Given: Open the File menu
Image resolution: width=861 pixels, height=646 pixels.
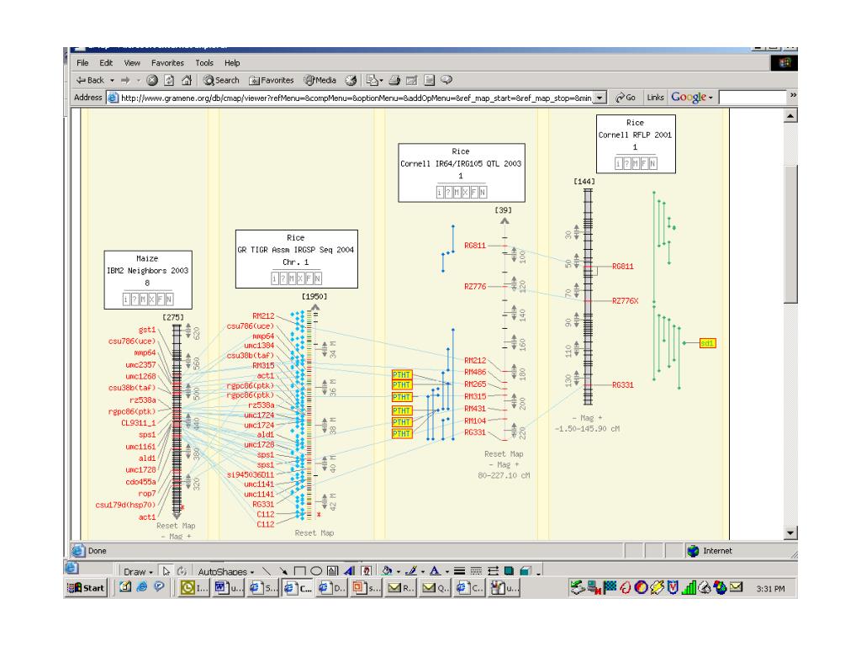Looking at the screenshot, I should (82, 62).
